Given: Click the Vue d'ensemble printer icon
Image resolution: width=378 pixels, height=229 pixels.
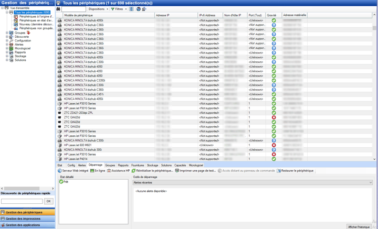Looking at the screenshot, I should (6, 8).
